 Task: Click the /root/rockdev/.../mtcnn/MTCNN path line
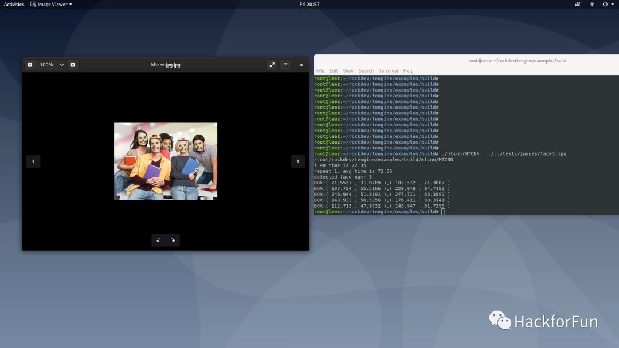[383, 160]
